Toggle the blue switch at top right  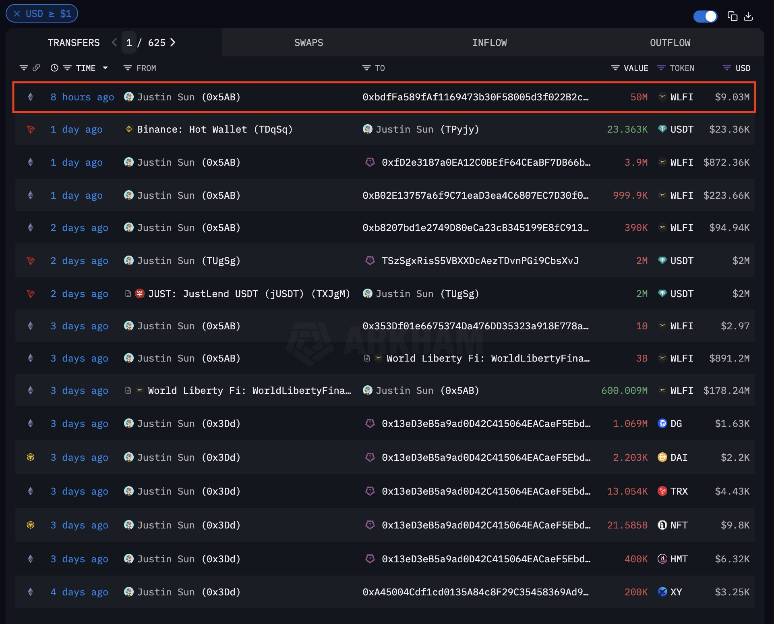coord(705,16)
